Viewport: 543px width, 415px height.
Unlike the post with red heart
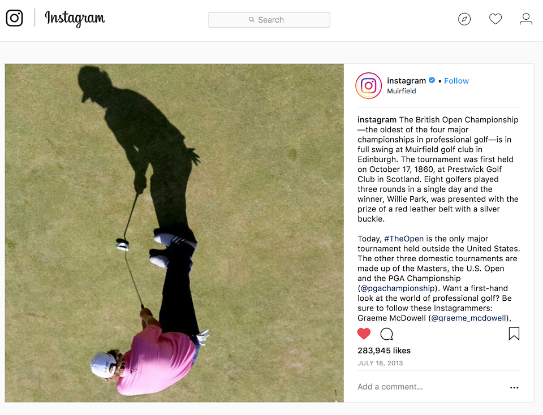[x=364, y=334]
